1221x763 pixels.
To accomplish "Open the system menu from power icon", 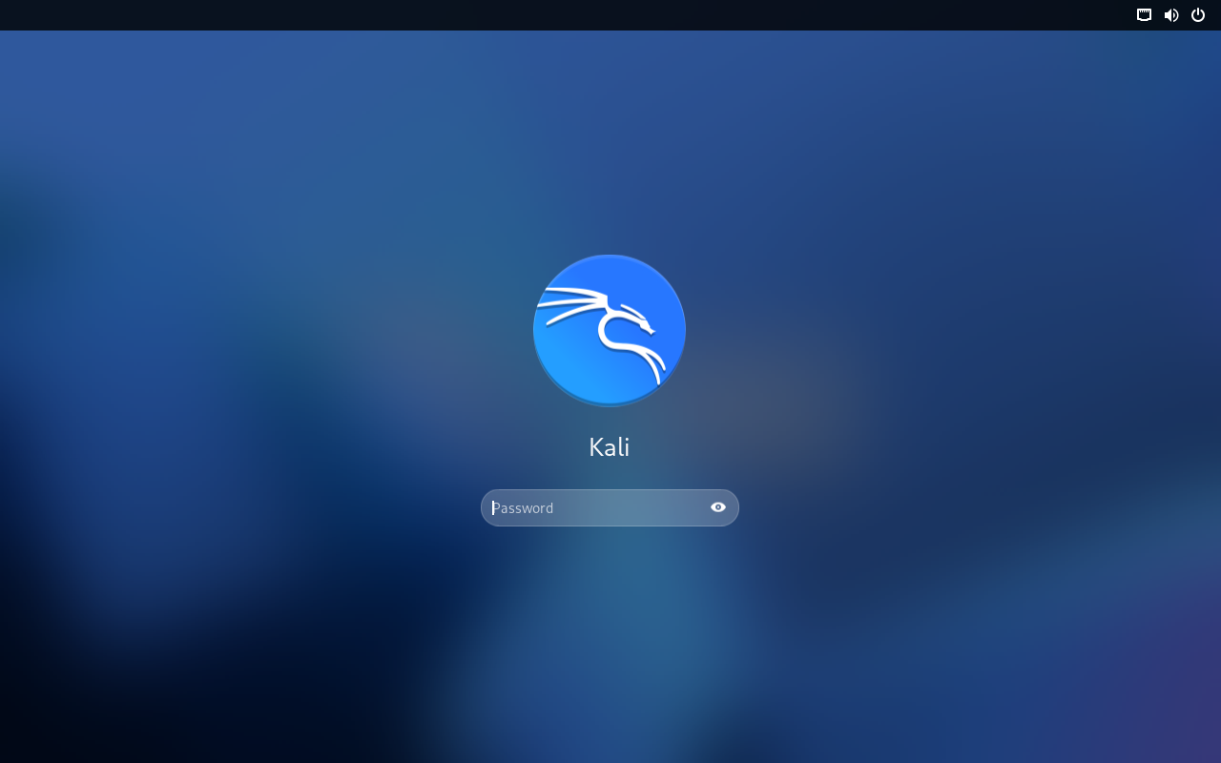I will click(1198, 14).
